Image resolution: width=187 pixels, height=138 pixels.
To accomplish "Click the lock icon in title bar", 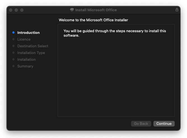I will point(177,10).
